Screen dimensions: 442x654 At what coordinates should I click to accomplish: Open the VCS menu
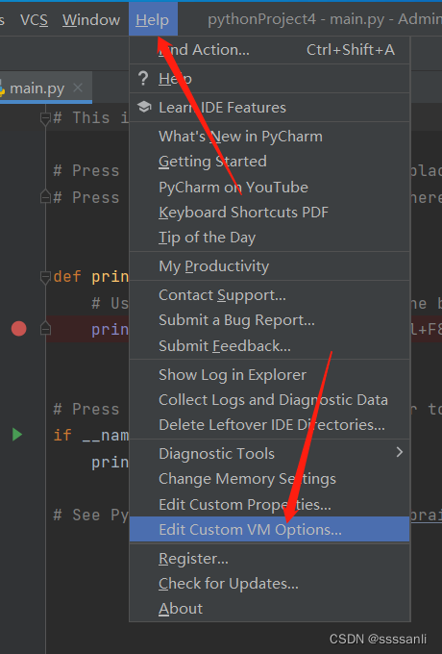click(x=34, y=19)
